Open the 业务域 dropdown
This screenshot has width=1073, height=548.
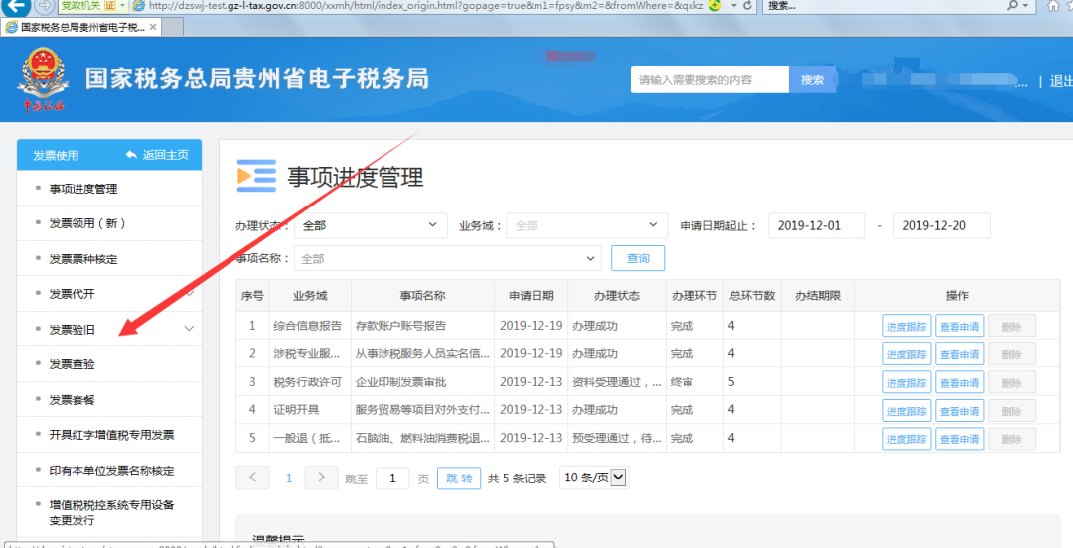(x=586, y=225)
